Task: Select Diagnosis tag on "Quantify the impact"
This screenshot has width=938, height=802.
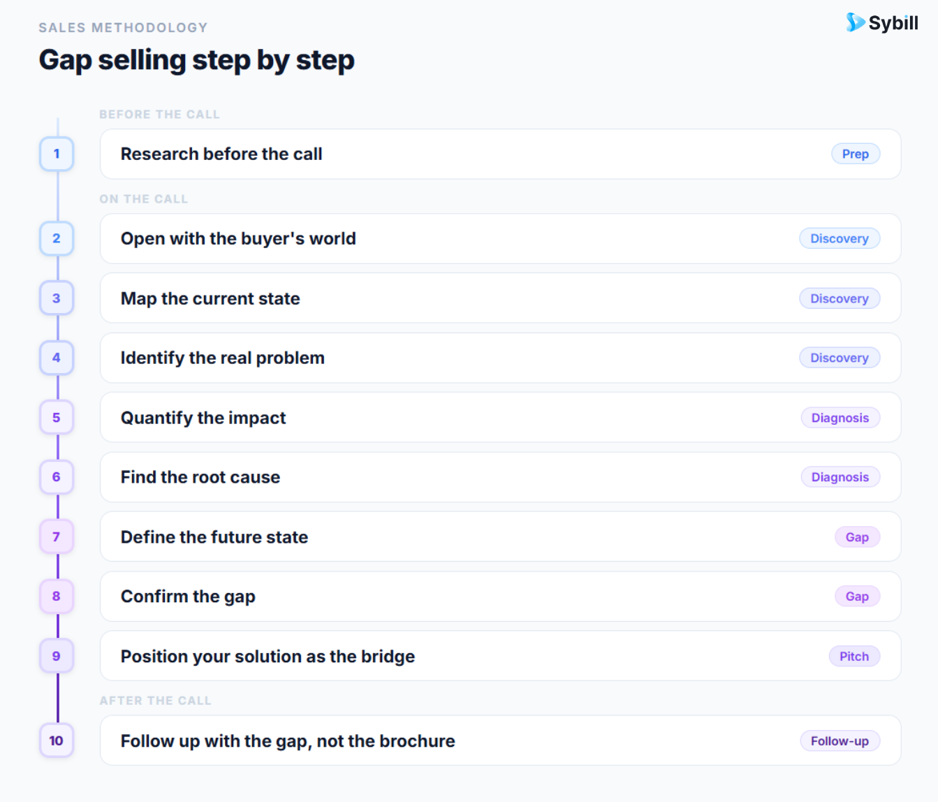Action: pos(840,418)
